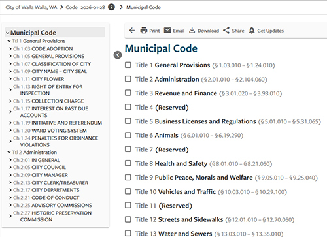Expand the Ch 1.17 INTEREST ON PAST DUE chevron
The image size is (327, 237).
(10, 112)
